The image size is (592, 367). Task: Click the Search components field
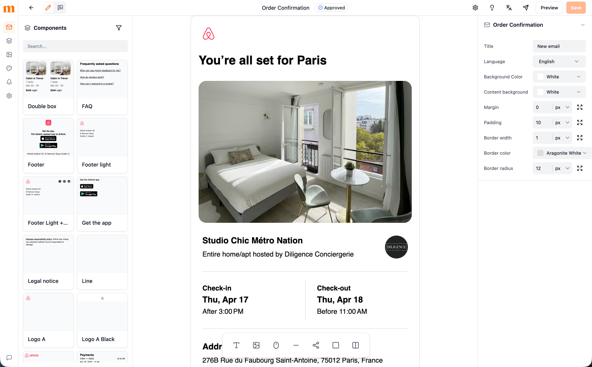(x=75, y=46)
